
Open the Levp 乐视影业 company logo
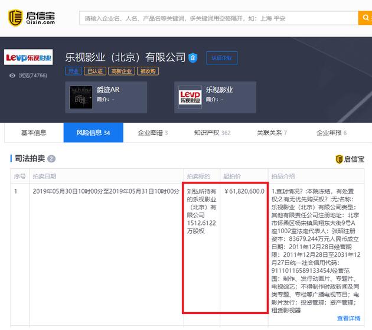[x=28, y=57]
